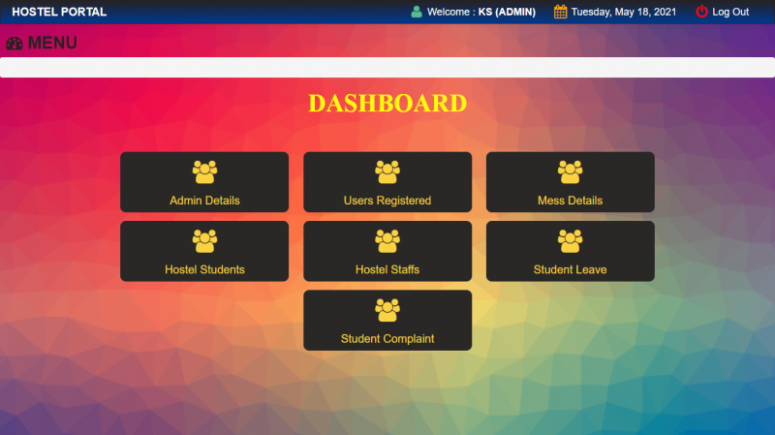
Task: Click the dashboard gauge icon beside MENU
Action: pos(15,44)
